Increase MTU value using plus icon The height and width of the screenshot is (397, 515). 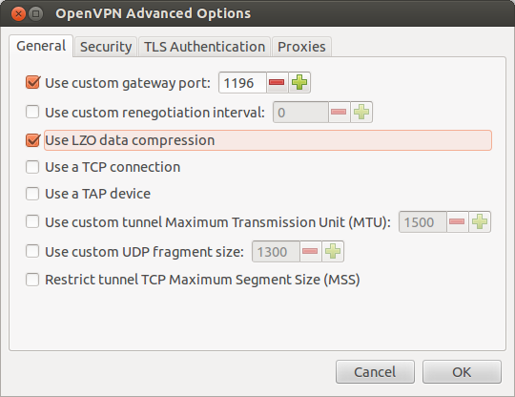click(x=479, y=222)
